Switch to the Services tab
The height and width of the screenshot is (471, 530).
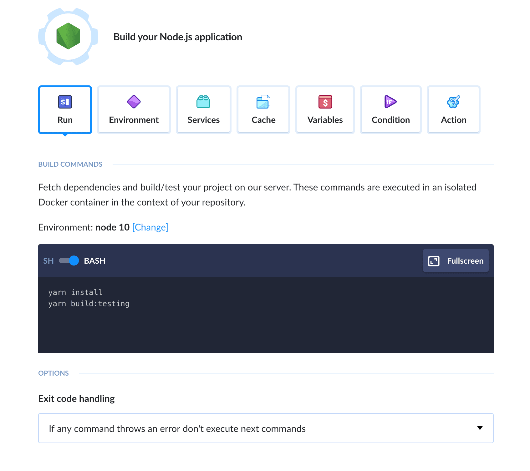coord(203,110)
